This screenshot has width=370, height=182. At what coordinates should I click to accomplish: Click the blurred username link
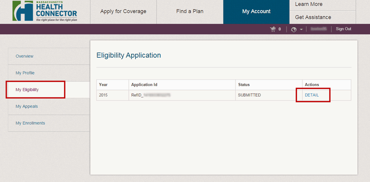(x=319, y=29)
